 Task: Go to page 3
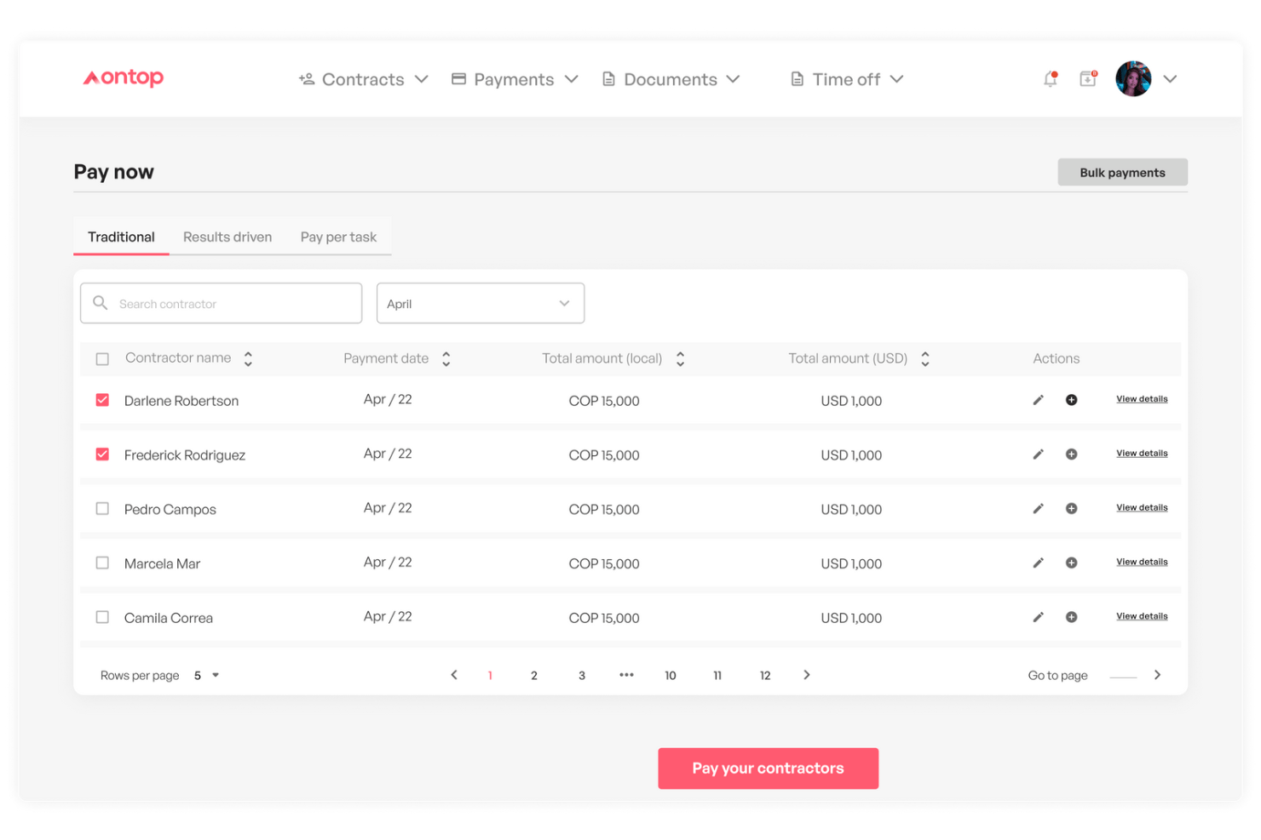click(582, 676)
